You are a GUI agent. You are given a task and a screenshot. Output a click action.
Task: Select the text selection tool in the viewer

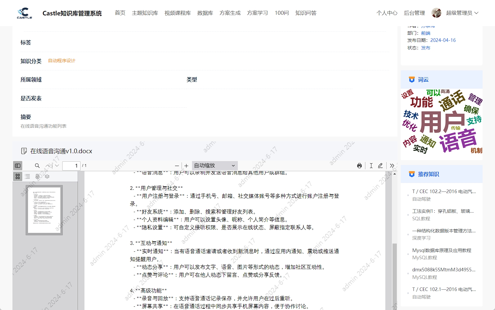coord(371,166)
